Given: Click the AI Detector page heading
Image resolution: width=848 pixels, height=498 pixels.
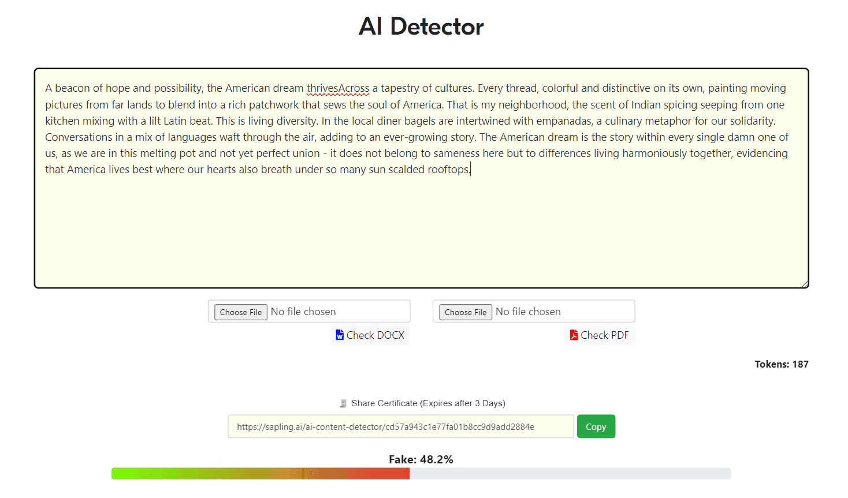Looking at the screenshot, I should click(422, 27).
